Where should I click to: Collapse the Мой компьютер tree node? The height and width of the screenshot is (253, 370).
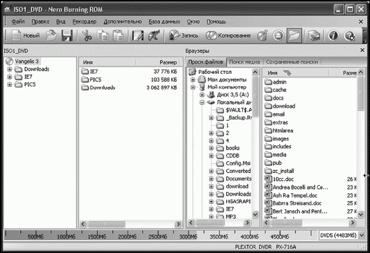[193, 87]
